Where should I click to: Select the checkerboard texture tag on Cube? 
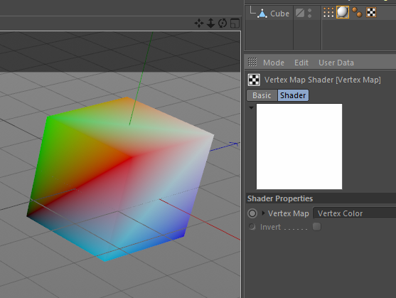tap(371, 12)
